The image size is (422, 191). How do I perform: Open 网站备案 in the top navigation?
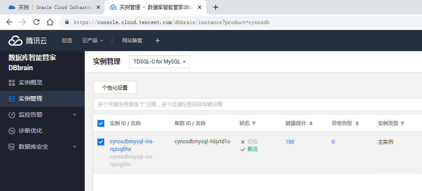pyautogui.click(x=132, y=41)
